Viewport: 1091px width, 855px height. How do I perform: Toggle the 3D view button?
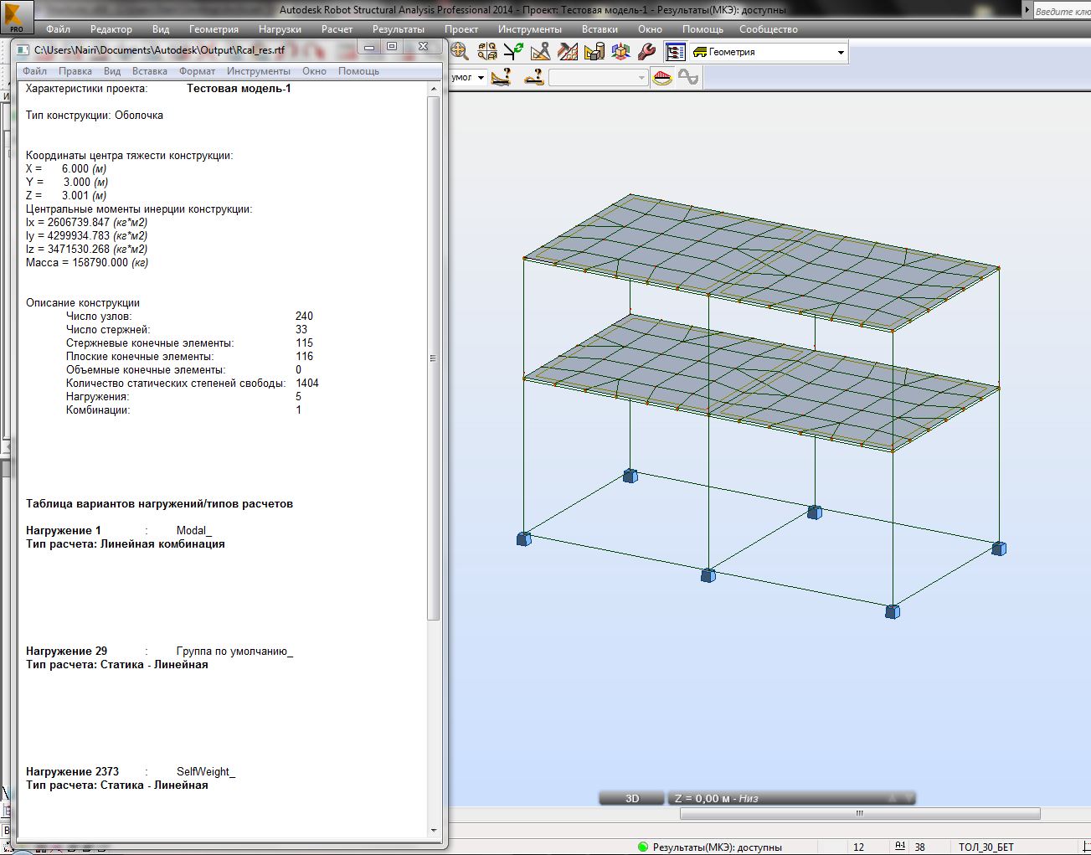[632, 798]
